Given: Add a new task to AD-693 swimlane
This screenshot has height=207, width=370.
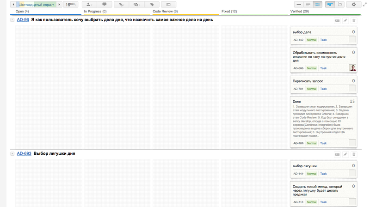Looking at the screenshot, I should point(337,154).
